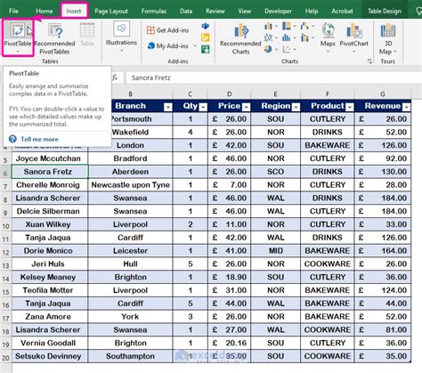The image size is (422, 373).
Task: Open the Region column filter dropdown
Action: pos(296,107)
